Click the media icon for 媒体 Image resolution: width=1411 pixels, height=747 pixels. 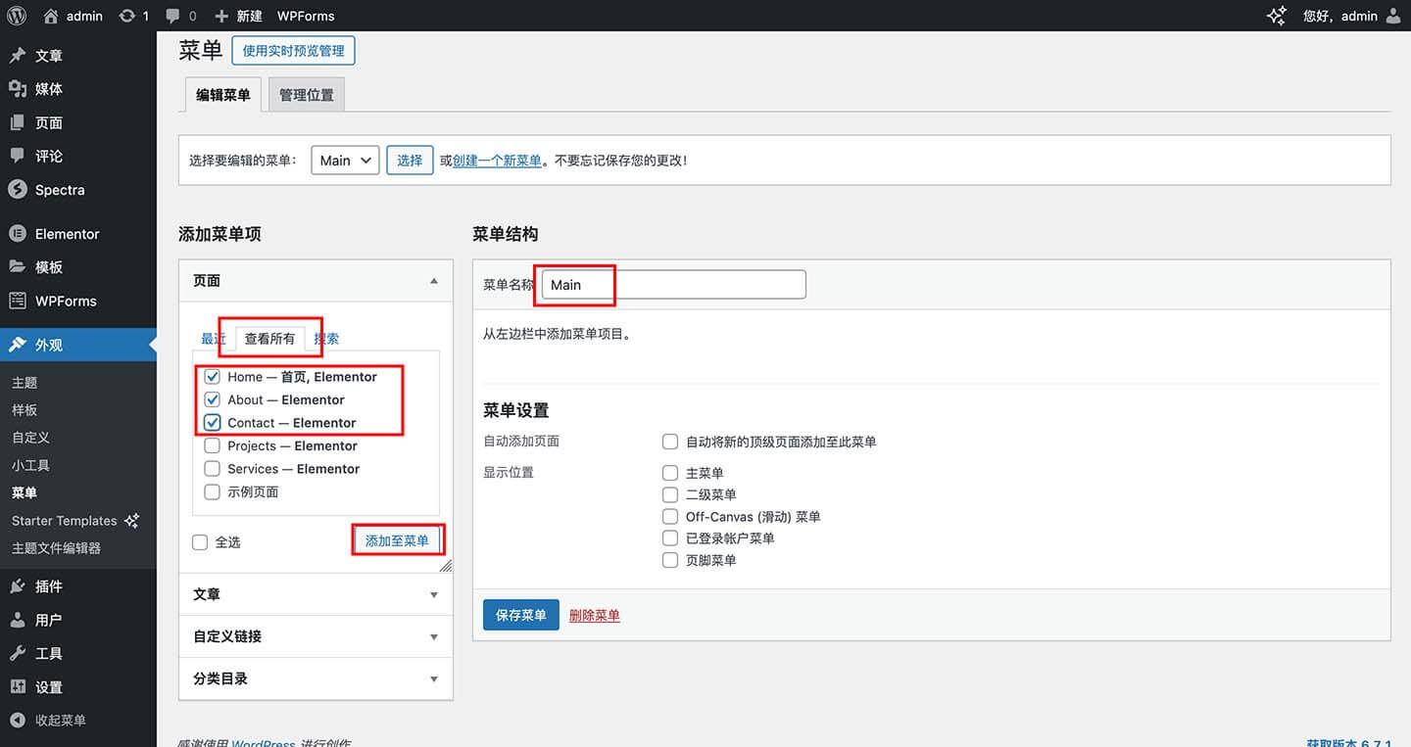coord(18,88)
